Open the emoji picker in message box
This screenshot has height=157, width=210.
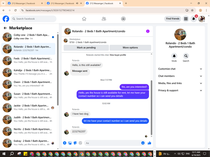[x=143, y=143]
